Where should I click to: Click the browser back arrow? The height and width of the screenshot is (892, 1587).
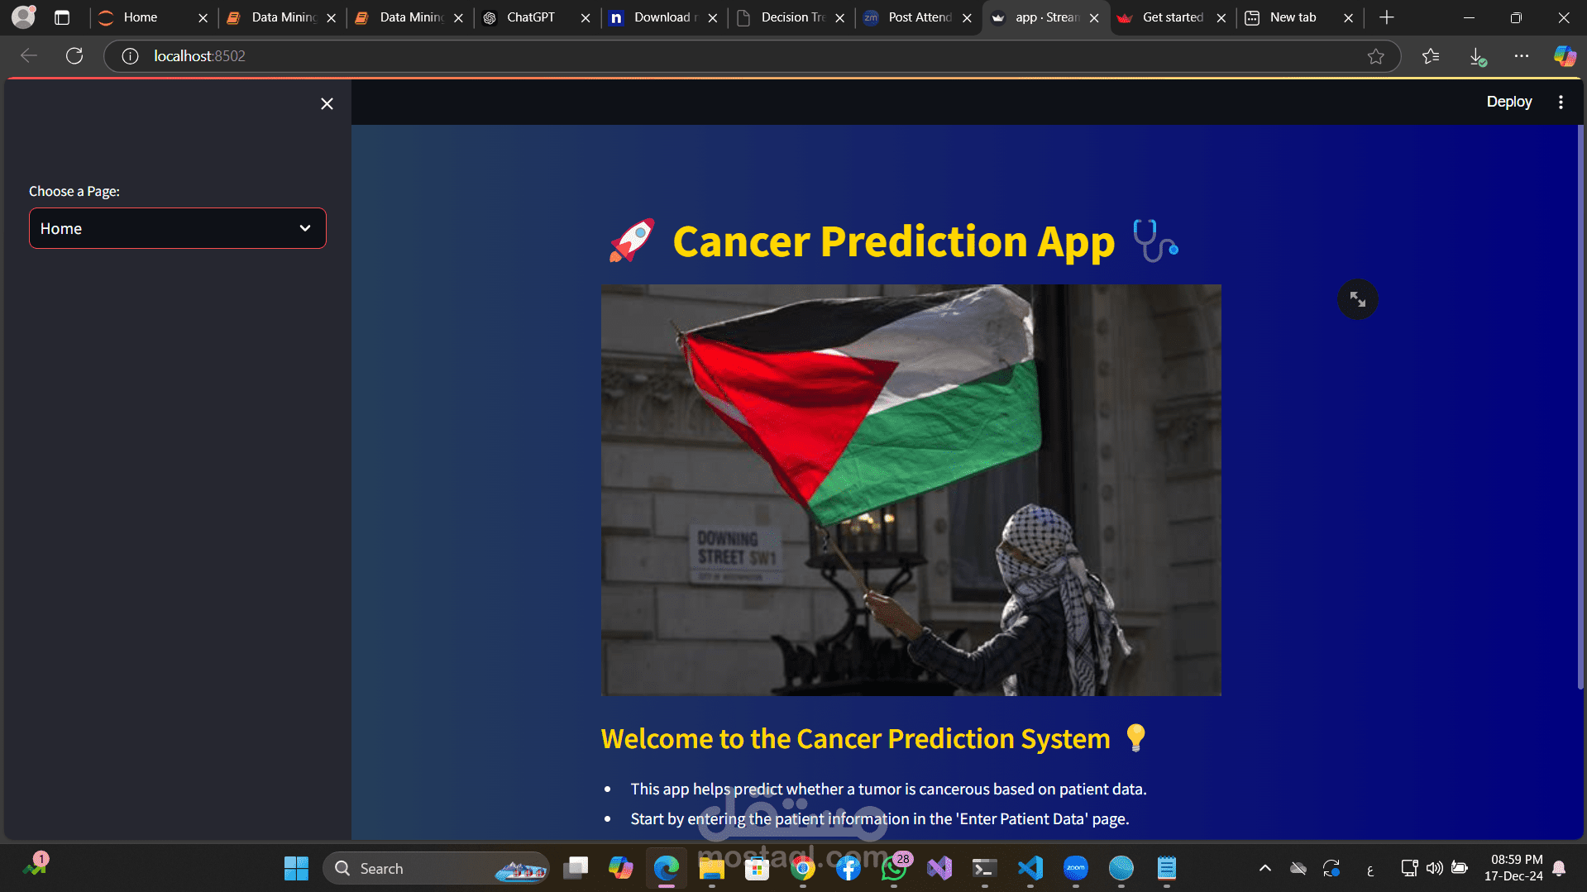click(x=29, y=55)
